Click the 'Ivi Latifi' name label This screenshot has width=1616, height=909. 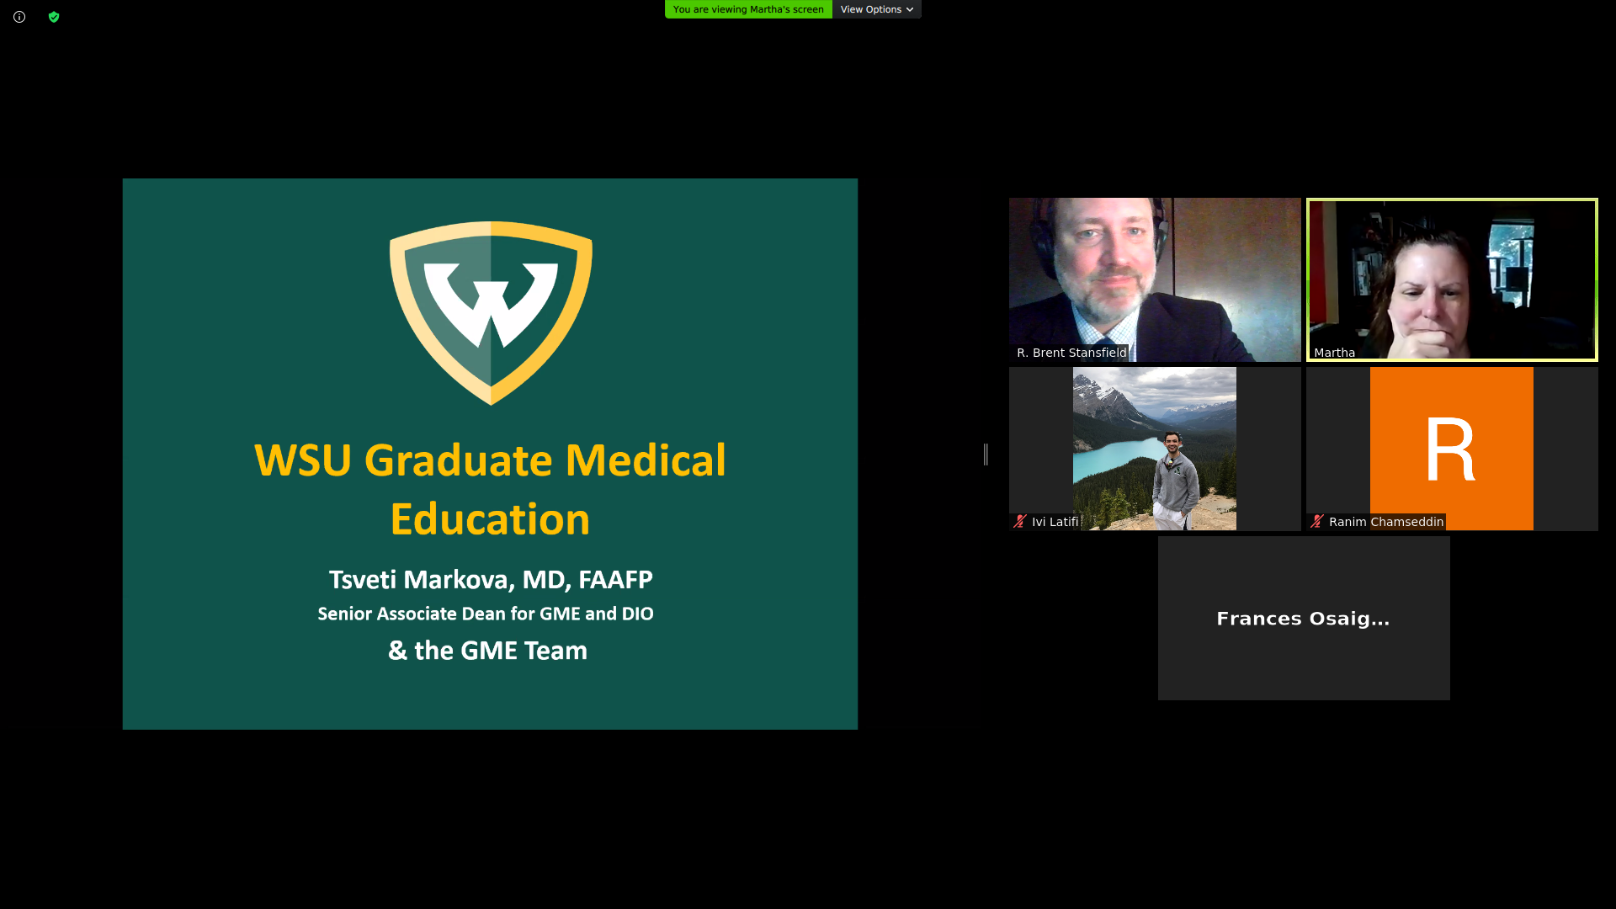click(x=1055, y=522)
